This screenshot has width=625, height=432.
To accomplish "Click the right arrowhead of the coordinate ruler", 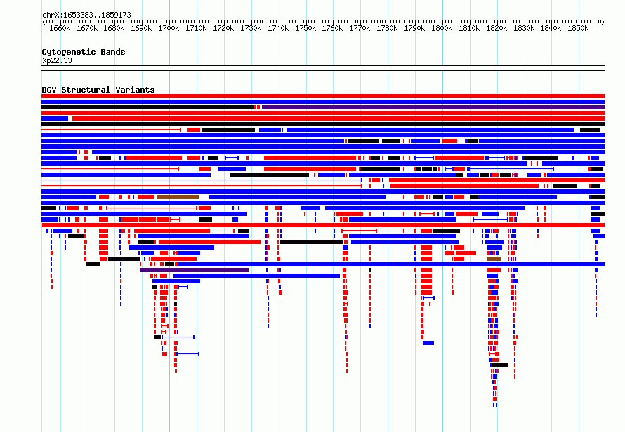I will pos(603,22).
